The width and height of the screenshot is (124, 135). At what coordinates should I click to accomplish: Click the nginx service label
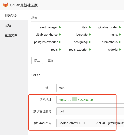click(x=114, y=35)
